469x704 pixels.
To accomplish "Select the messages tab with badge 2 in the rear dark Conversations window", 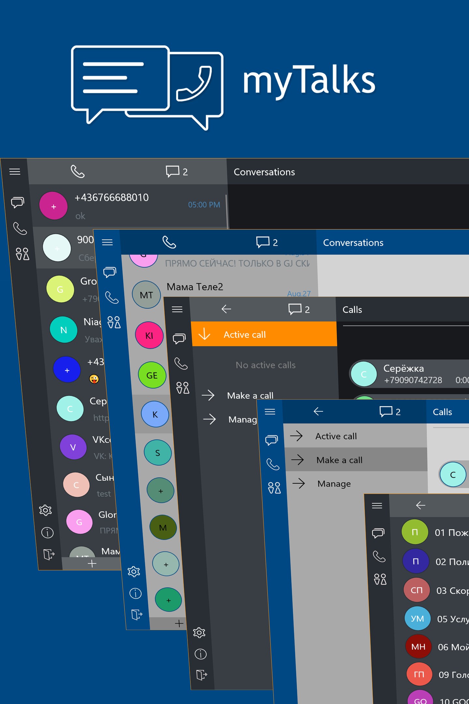I will (x=177, y=171).
